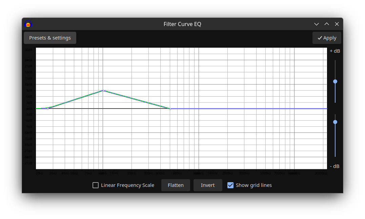365x219 pixels.
Task: Select the leftmost curve point near 25Hz
Action: pyautogui.click(x=48, y=108)
